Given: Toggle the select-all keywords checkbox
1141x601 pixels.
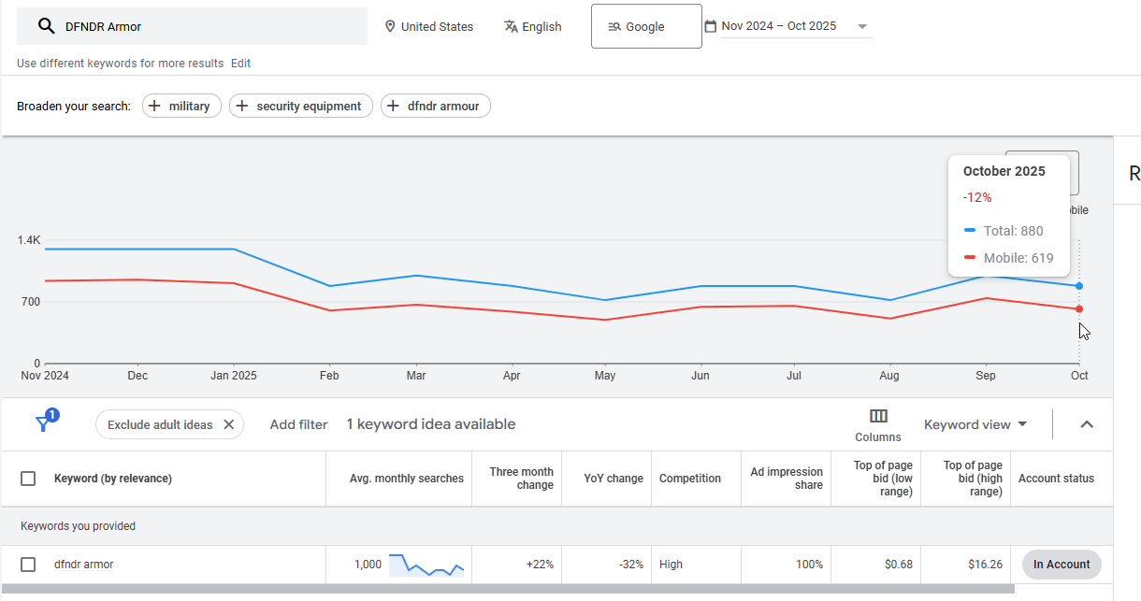Looking at the screenshot, I should pyautogui.click(x=28, y=479).
